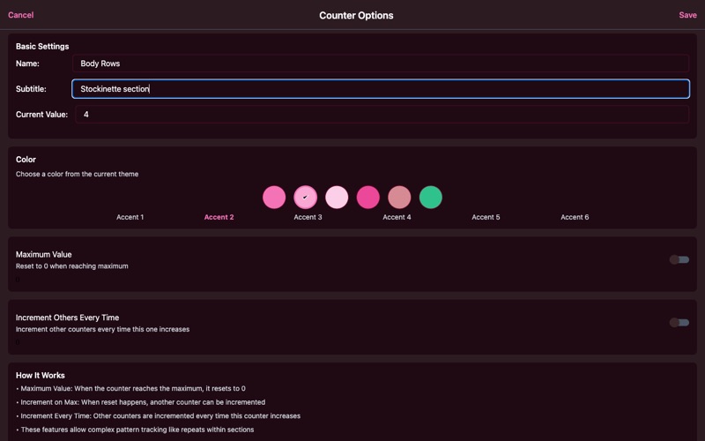Edit the Name field 'Body Rows'
Screen dimensions: 705x441
tap(381, 64)
